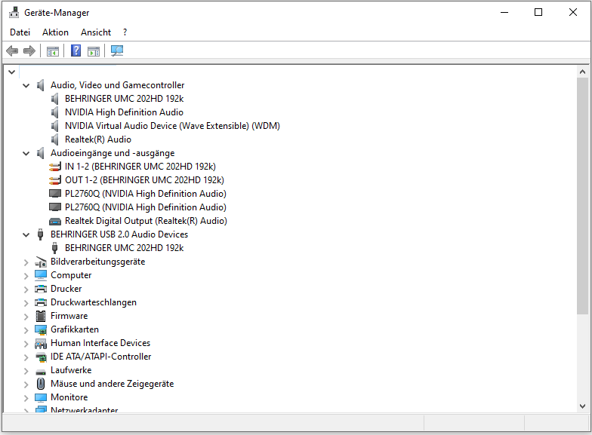Image resolution: width=592 pixels, height=435 pixels.
Task: Click the digital output icon beside Realtek Digital Output
Action: click(x=55, y=222)
